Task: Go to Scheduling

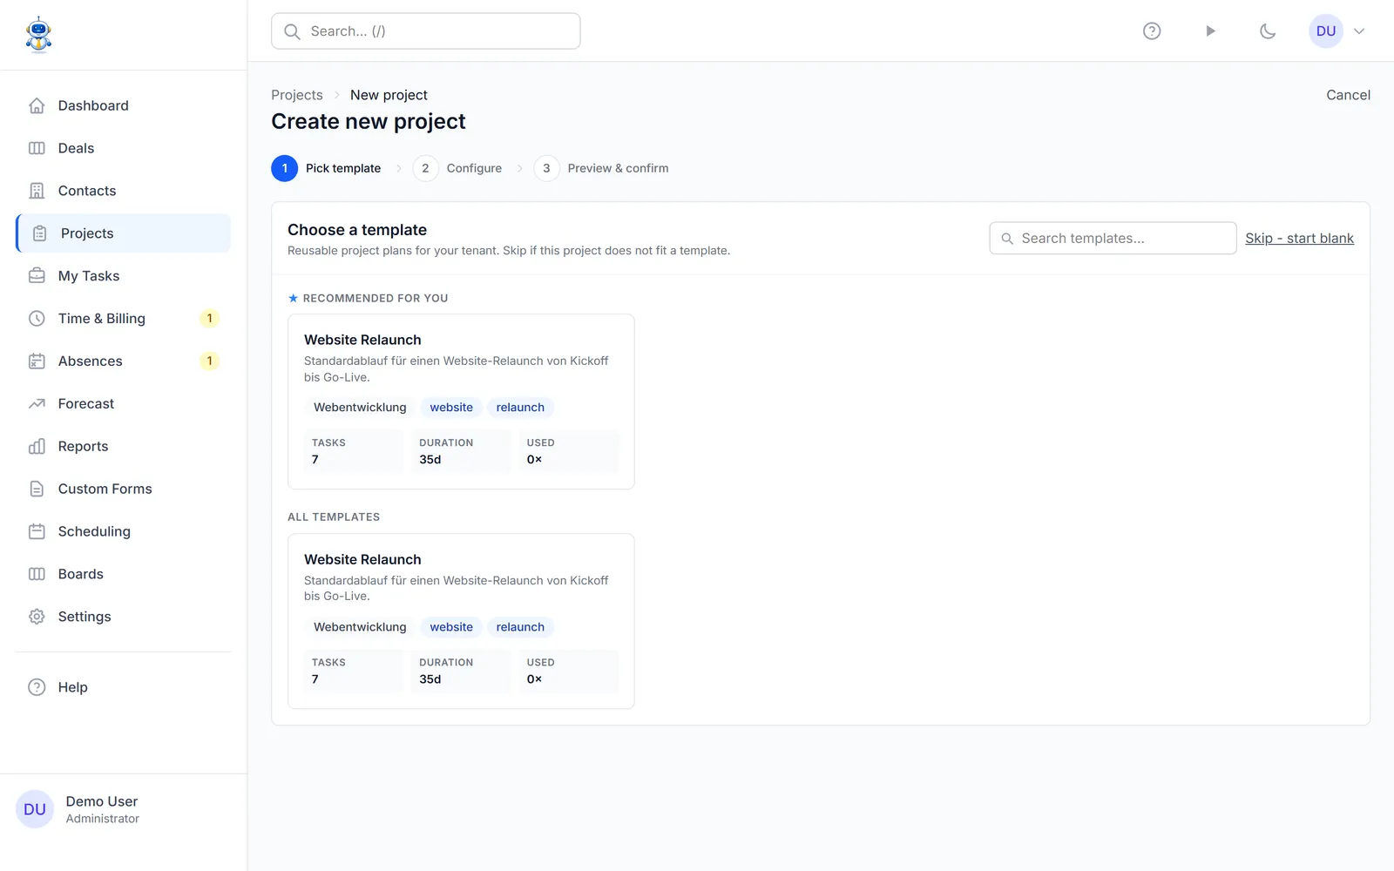Action: click(124, 531)
